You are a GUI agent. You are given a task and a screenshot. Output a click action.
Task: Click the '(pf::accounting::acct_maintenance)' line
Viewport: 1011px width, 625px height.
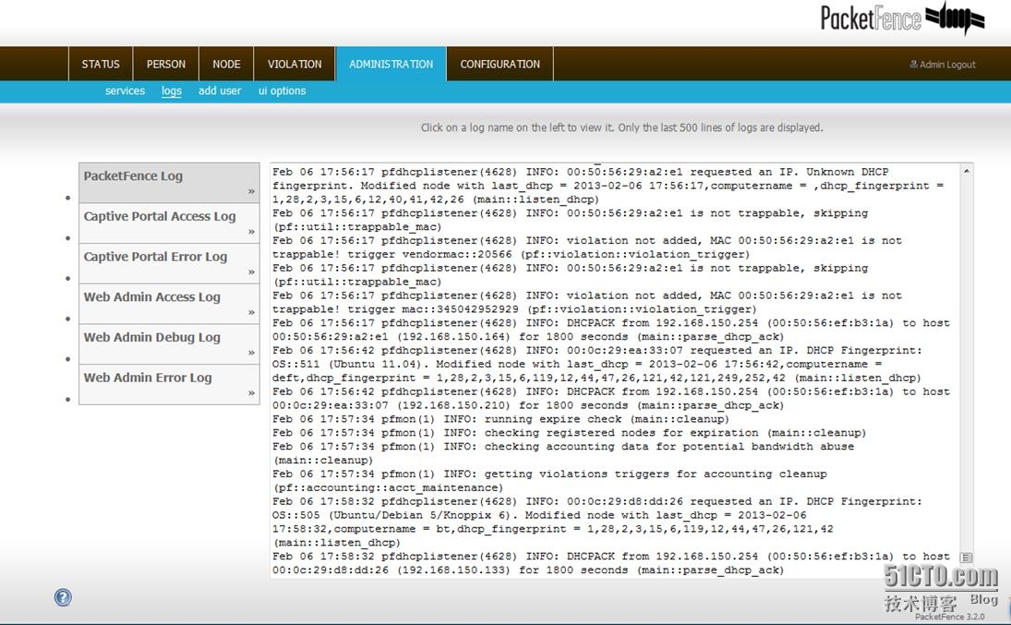[388, 487]
